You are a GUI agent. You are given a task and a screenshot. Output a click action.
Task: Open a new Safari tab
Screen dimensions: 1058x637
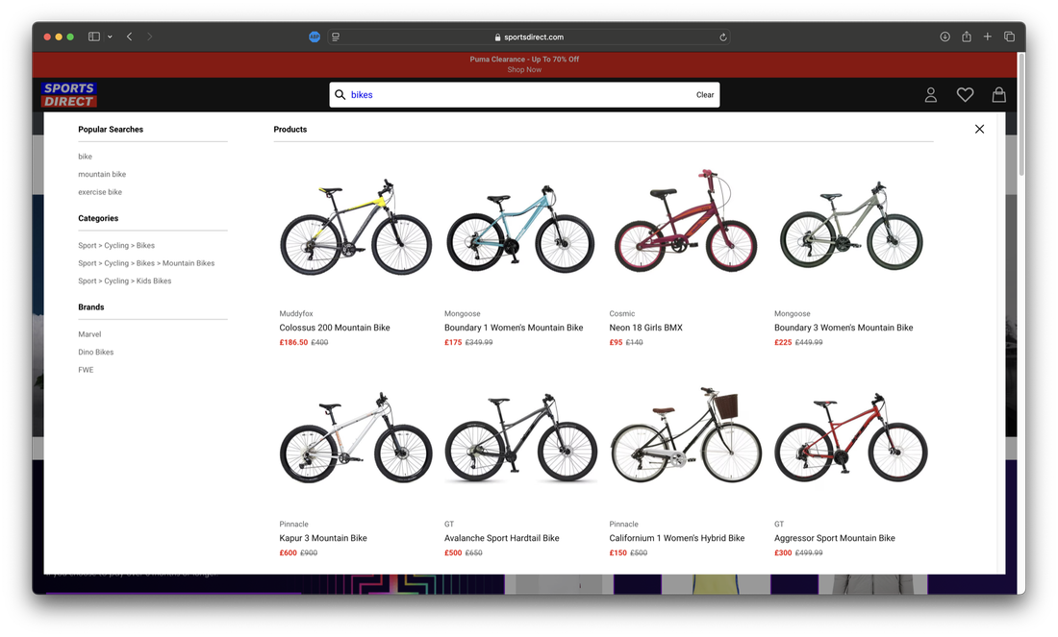987,37
